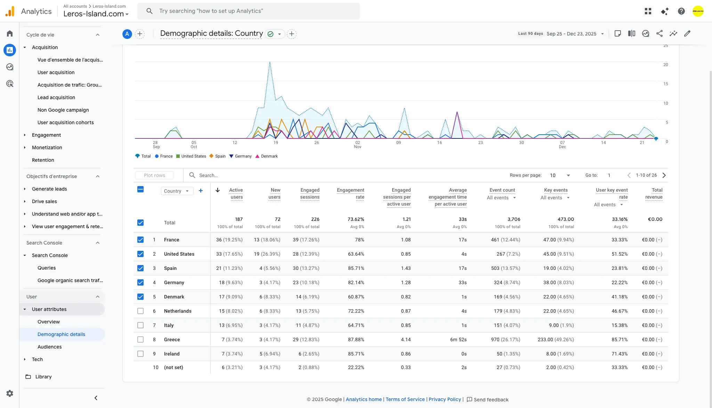Open the Google apps grid icon

pos(648,11)
